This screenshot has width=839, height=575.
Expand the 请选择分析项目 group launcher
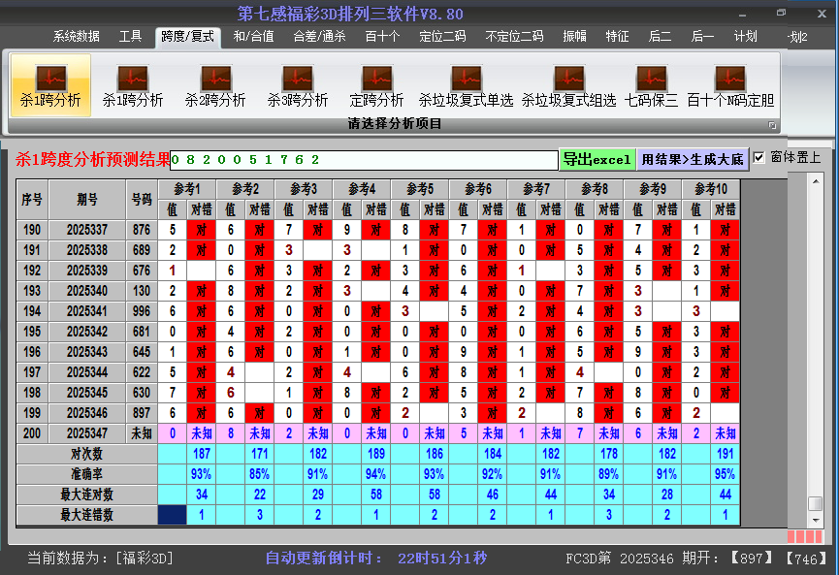tap(773, 125)
